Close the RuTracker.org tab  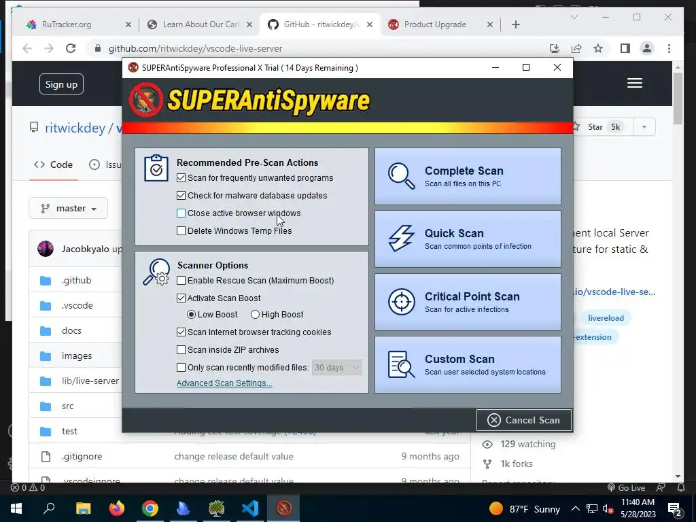tap(128, 25)
